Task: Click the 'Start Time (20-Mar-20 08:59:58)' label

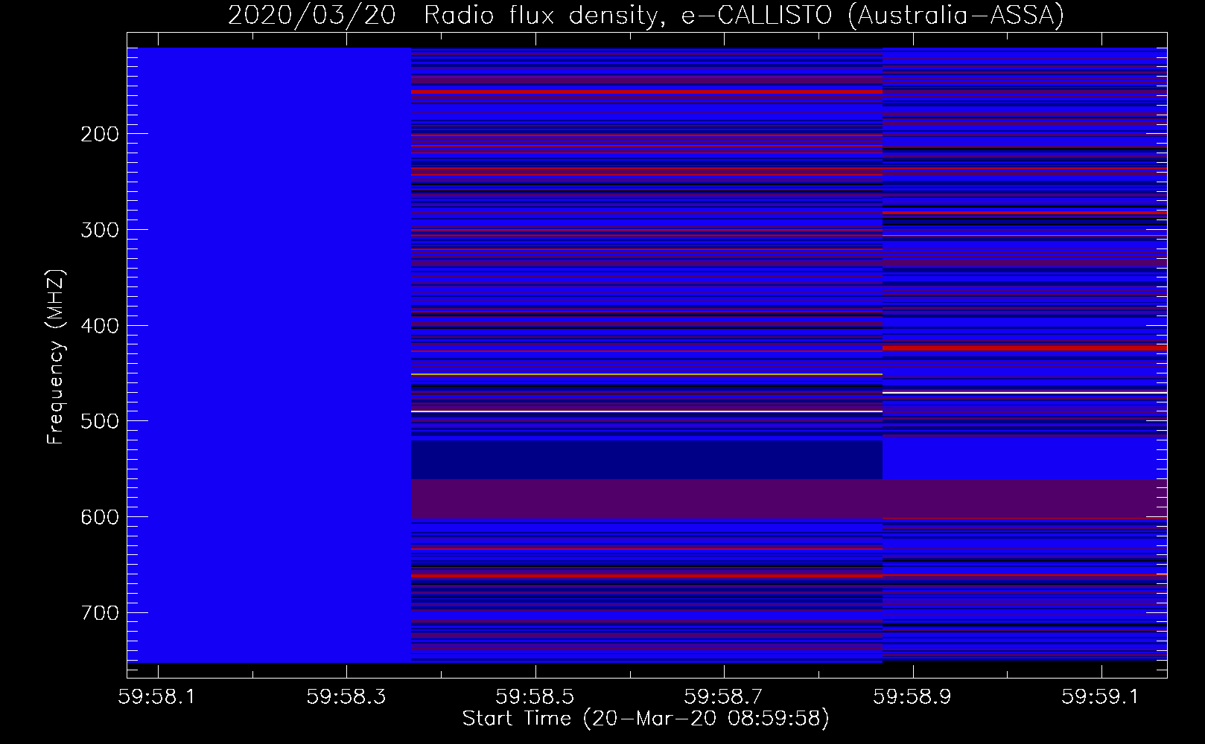Action: (646, 719)
